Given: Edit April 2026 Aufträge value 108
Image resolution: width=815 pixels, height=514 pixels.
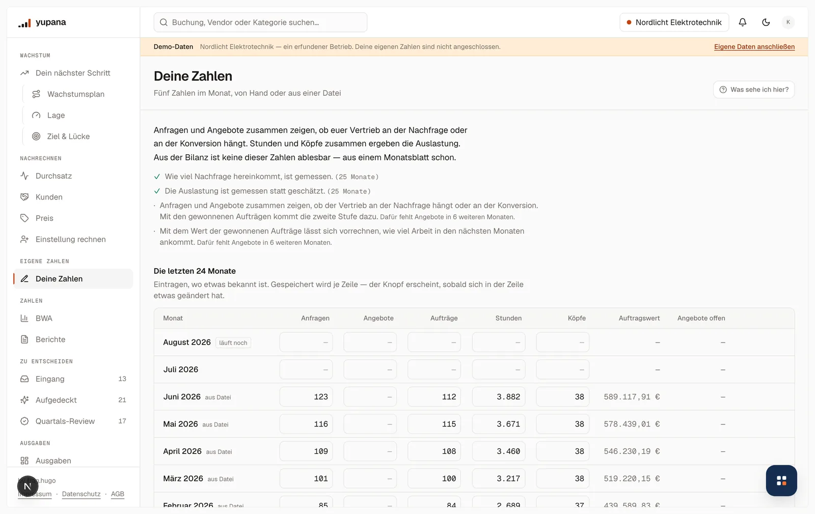Looking at the screenshot, I should (434, 451).
